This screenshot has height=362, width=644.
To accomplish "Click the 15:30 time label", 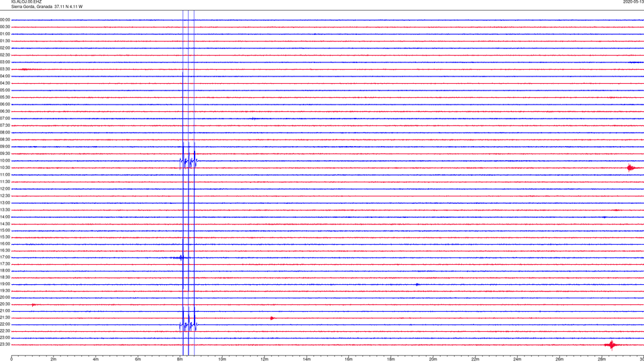I will tap(5, 237).
